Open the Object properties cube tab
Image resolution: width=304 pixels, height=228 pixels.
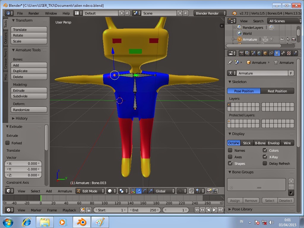coord(265,53)
